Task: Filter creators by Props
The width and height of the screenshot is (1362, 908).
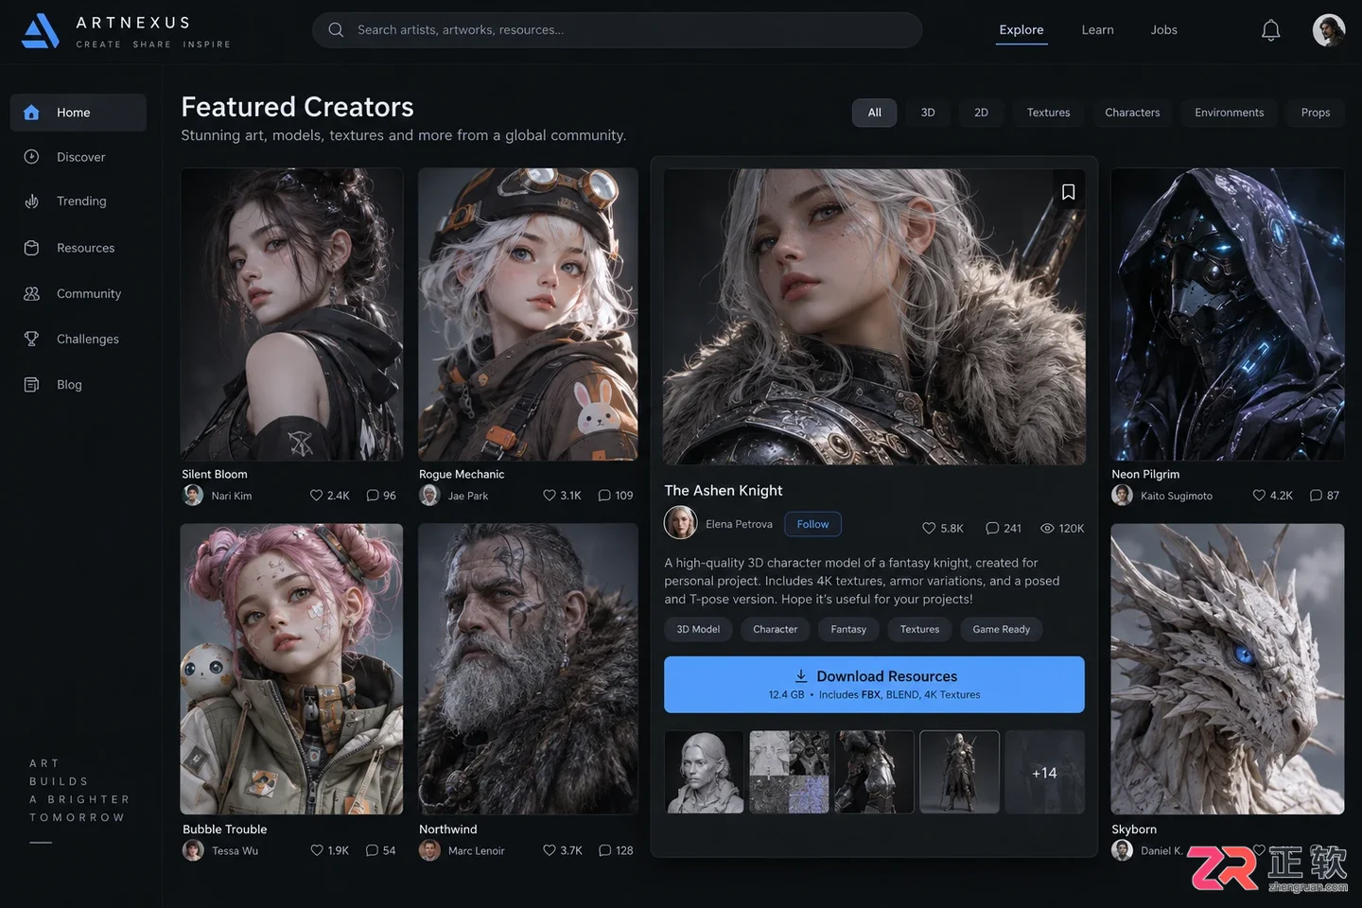Action: point(1315,113)
